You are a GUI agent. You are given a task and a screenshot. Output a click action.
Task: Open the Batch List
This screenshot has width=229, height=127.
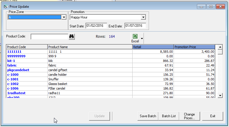click(x=169, y=116)
